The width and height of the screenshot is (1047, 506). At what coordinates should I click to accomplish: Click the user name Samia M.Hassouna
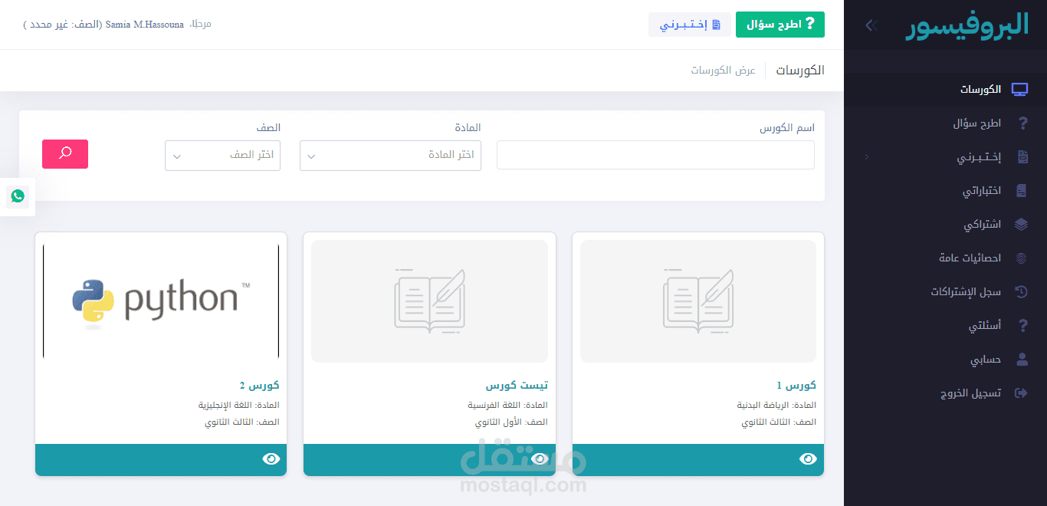145,25
